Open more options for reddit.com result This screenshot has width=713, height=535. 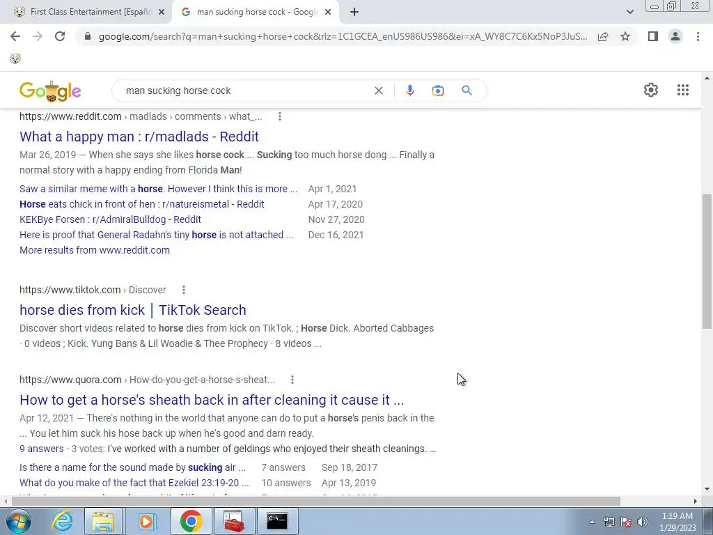280,116
